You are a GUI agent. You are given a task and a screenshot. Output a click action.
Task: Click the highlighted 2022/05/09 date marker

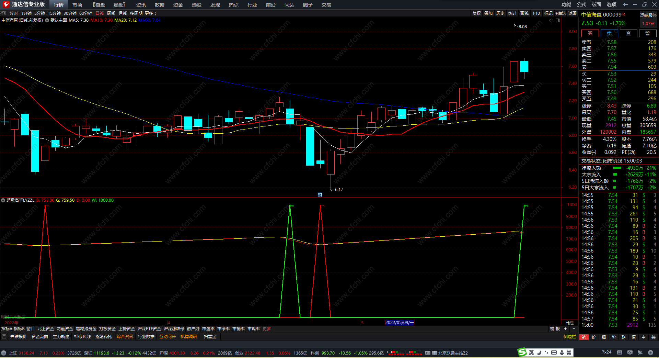click(x=400, y=323)
